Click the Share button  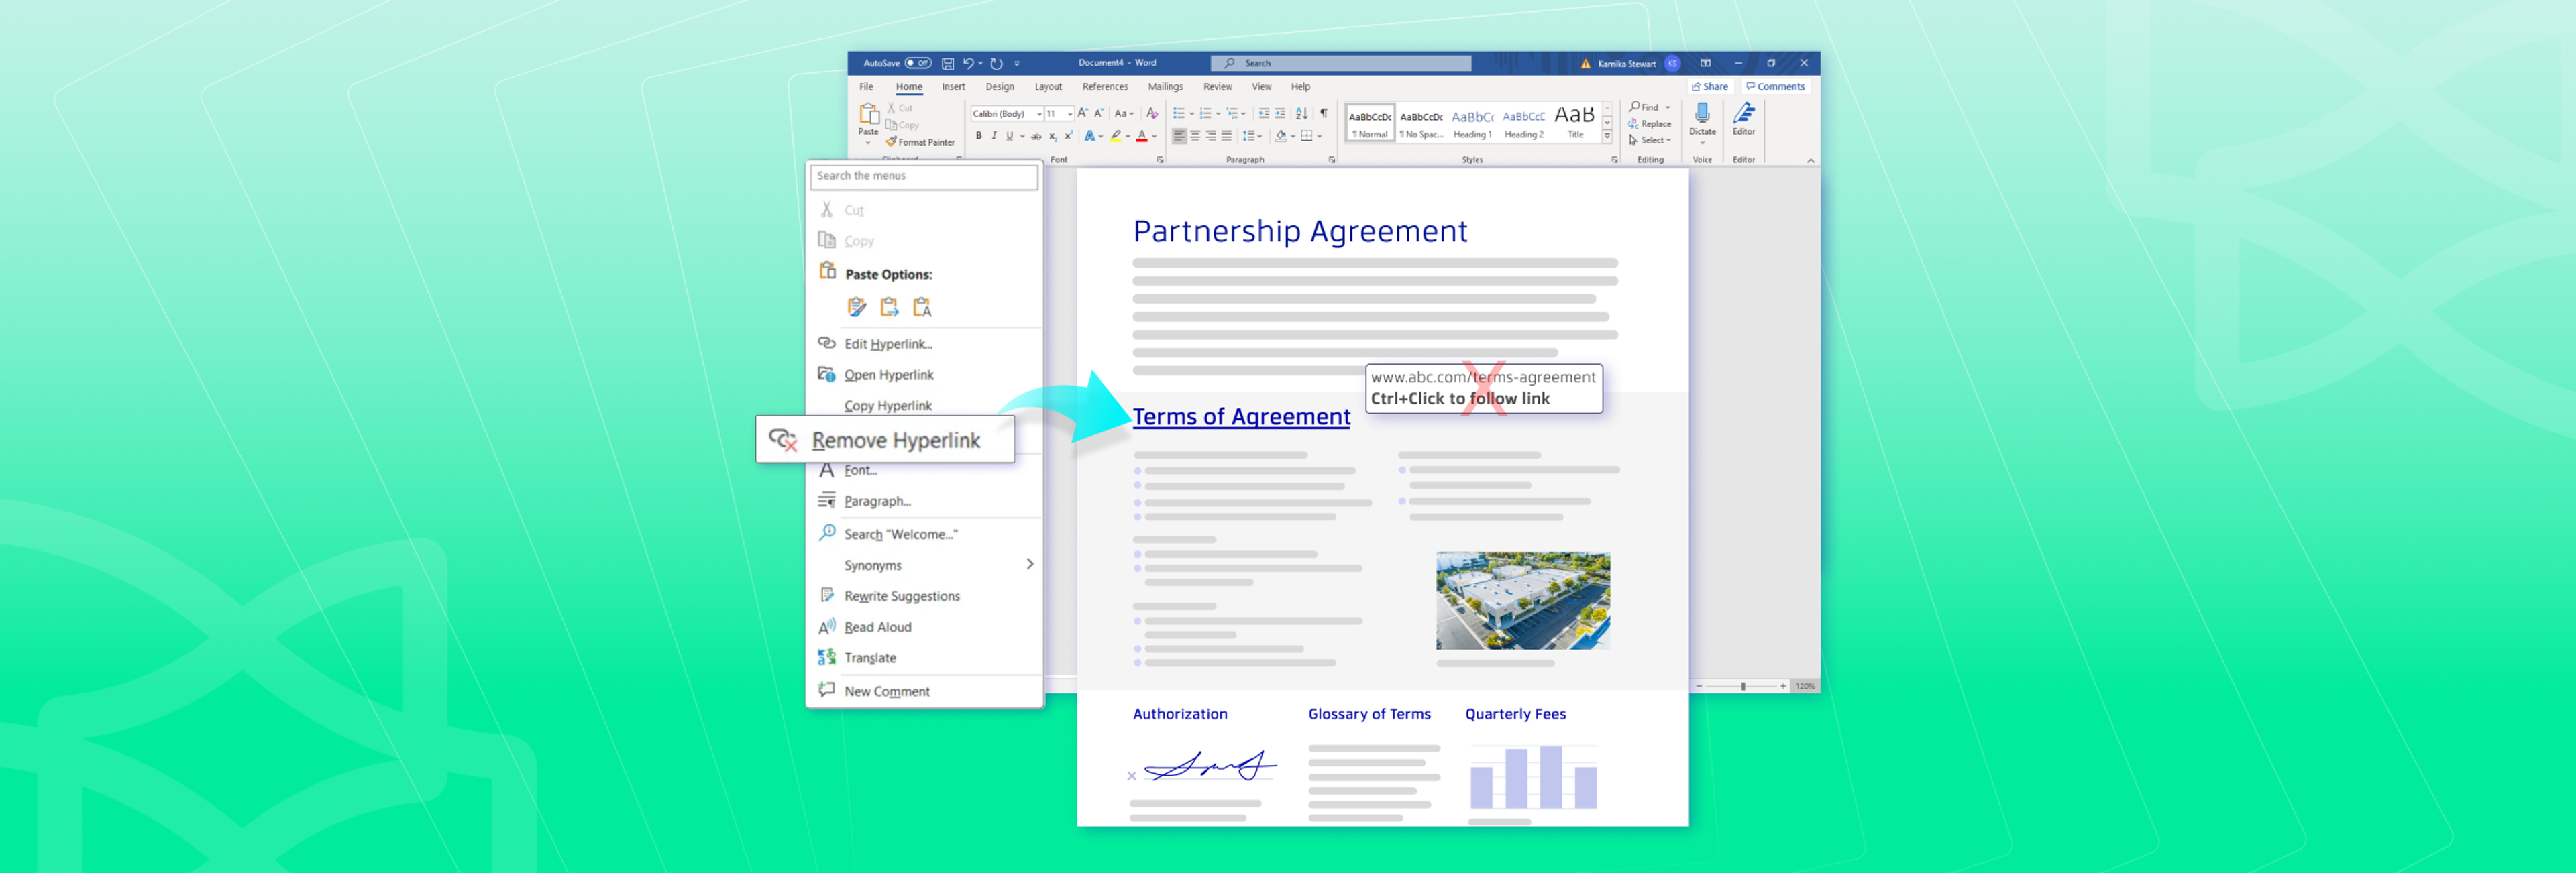[1710, 87]
